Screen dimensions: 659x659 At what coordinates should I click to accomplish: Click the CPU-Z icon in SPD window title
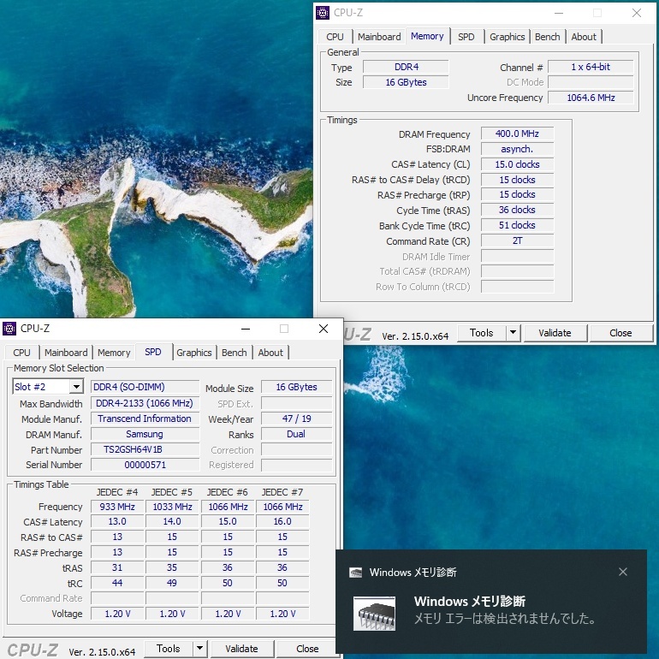9,329
